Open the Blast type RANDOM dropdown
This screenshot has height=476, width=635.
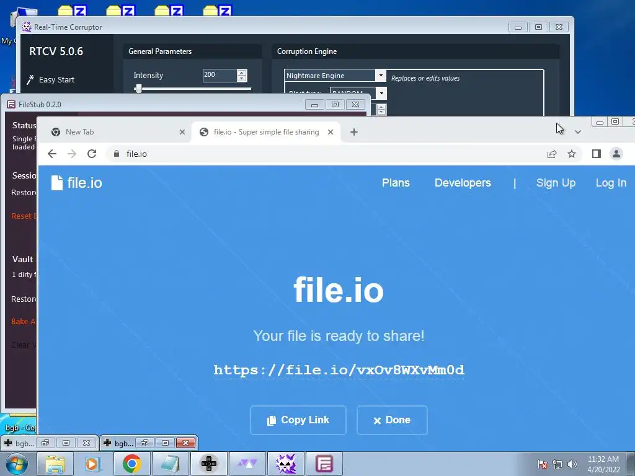[x=381, y=93]
